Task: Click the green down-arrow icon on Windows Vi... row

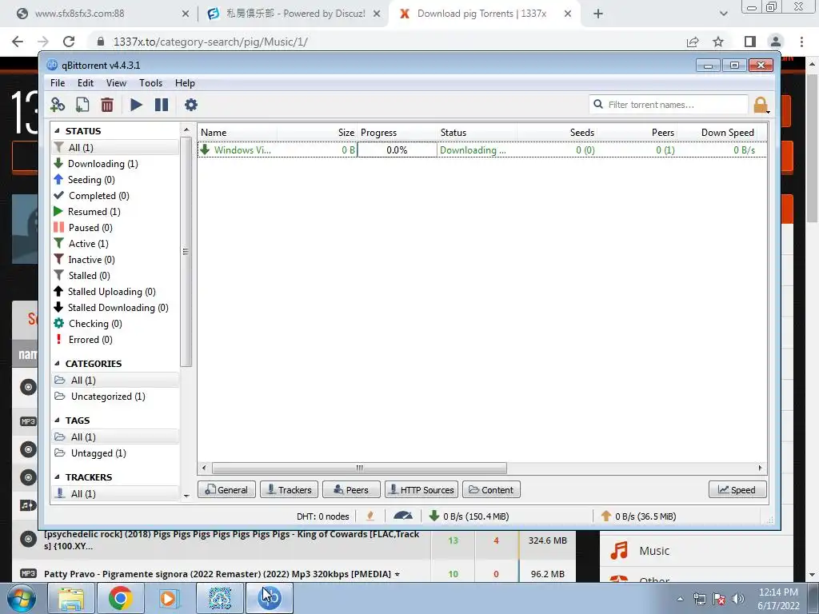Action: [206, 150]
